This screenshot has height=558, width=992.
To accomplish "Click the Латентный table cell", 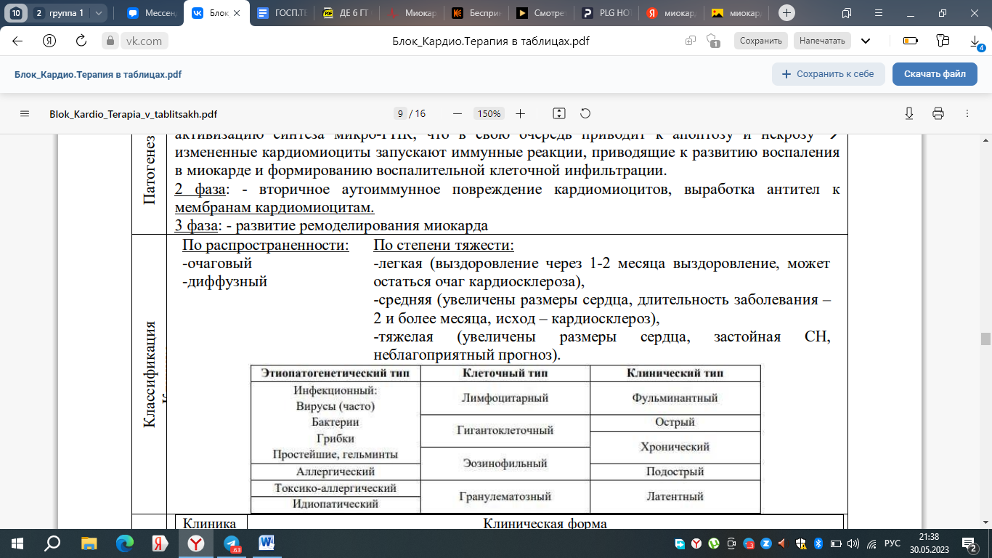I will (675, 497).
